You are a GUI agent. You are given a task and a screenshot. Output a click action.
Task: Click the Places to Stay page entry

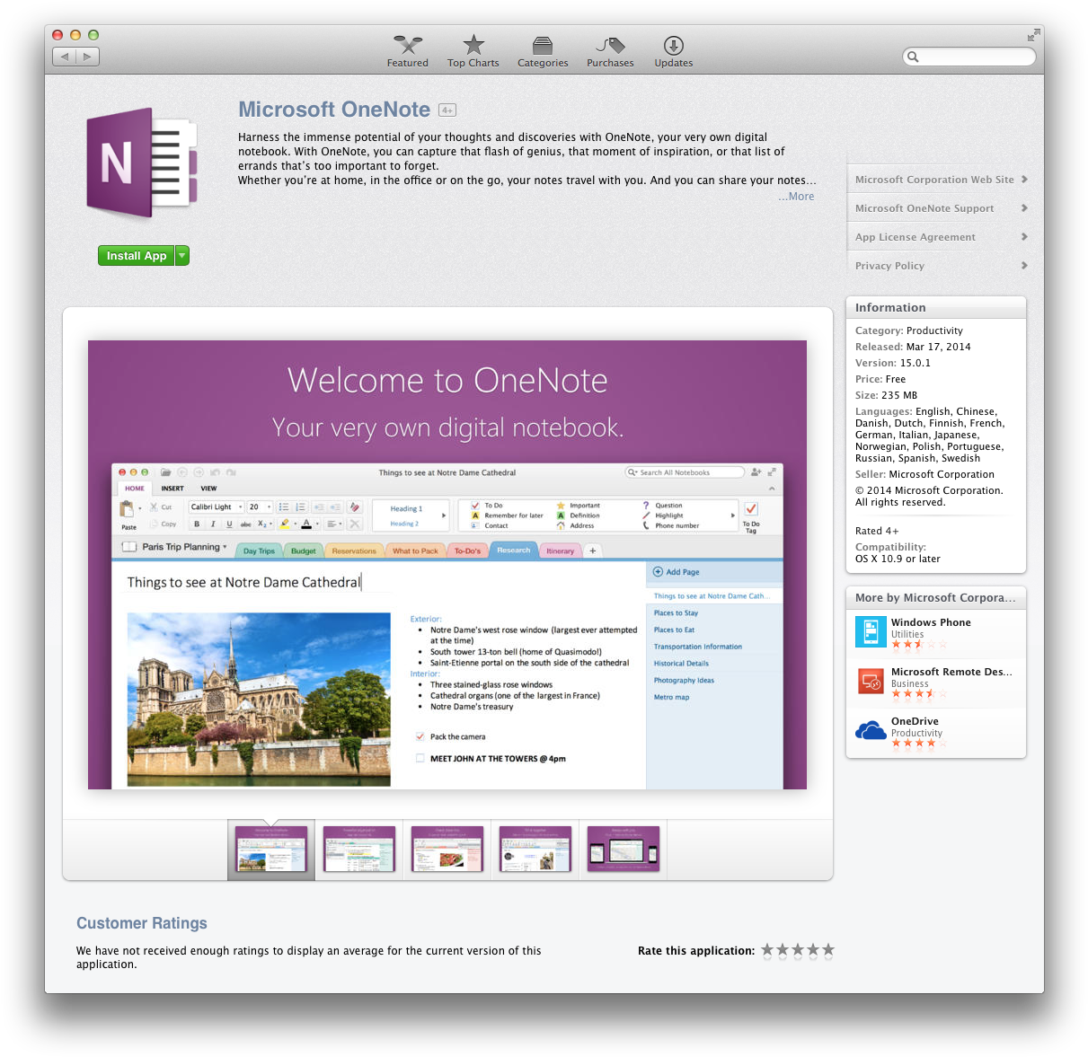click(x=676, y=613)
